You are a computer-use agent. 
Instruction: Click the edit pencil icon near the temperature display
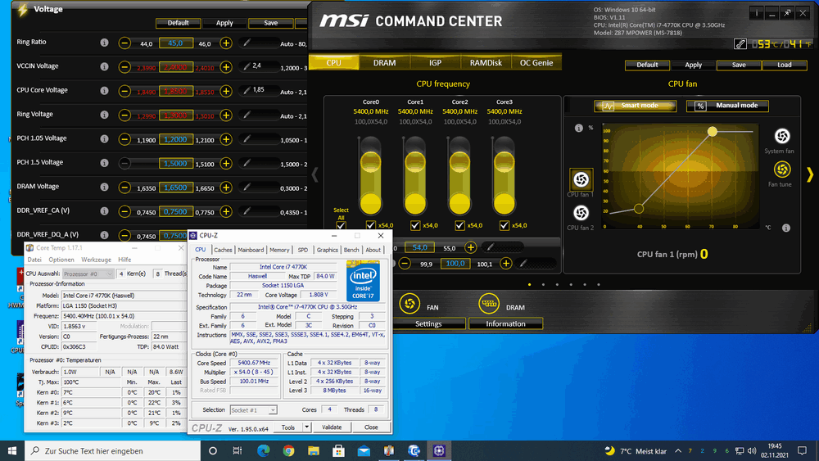[740, 44]
